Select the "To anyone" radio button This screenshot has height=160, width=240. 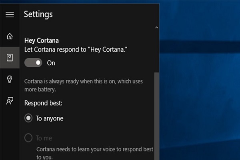coord(28,118)
